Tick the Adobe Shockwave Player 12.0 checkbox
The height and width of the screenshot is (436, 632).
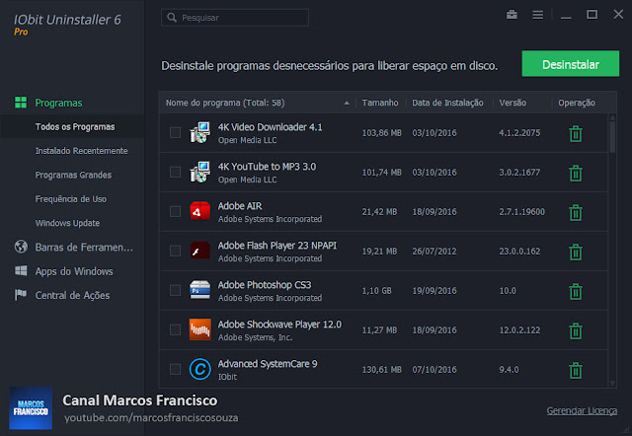[x=175, y=329]
